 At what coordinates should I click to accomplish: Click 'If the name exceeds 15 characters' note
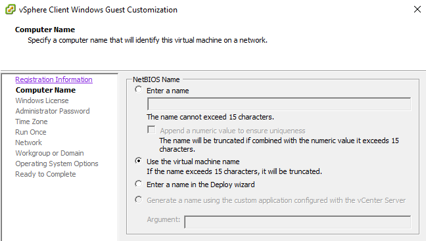[234, 171]
